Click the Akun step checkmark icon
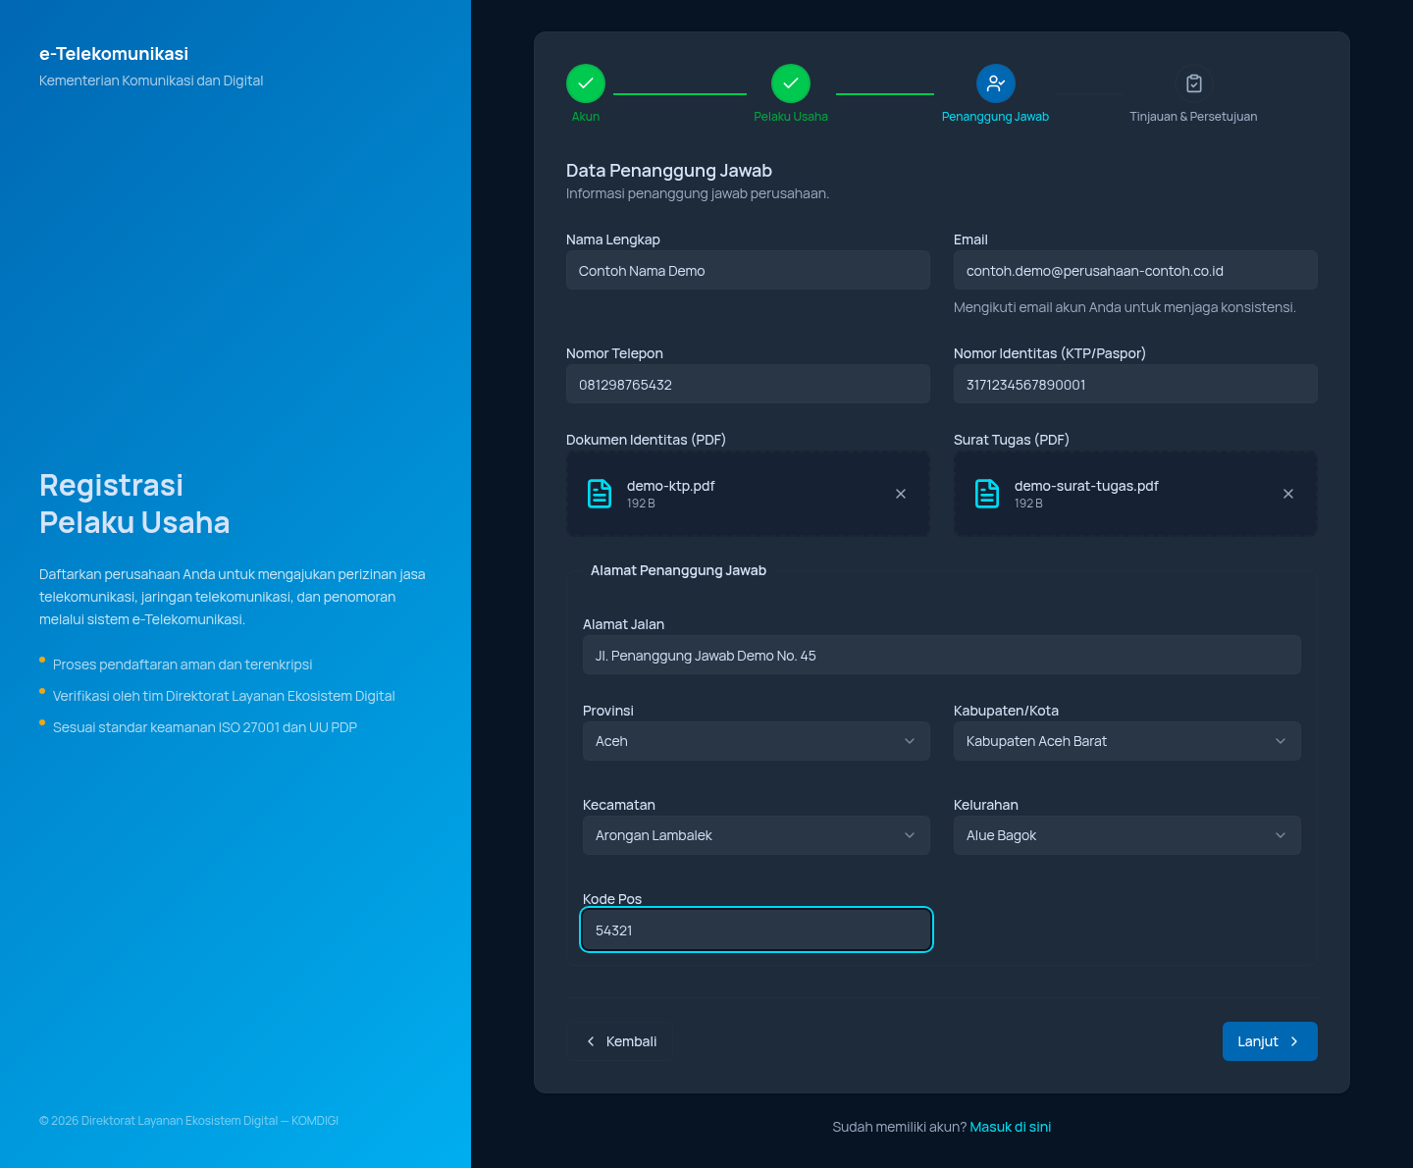1413x1168 pixels. tap(586, 83)
